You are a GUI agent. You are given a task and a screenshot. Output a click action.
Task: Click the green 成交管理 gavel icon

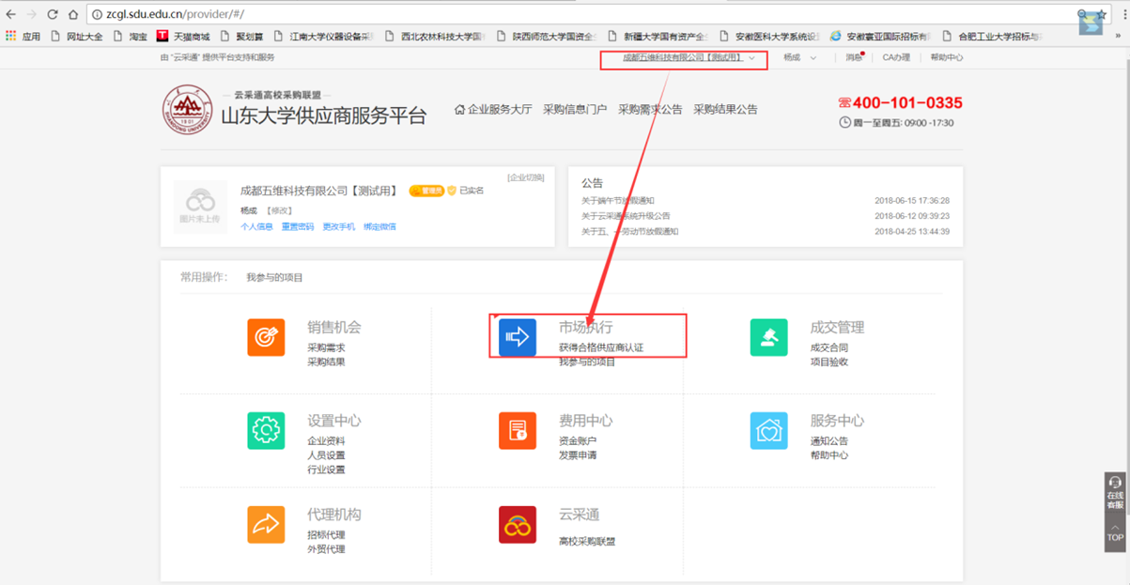pyautogui.click(x=768, y=338)
